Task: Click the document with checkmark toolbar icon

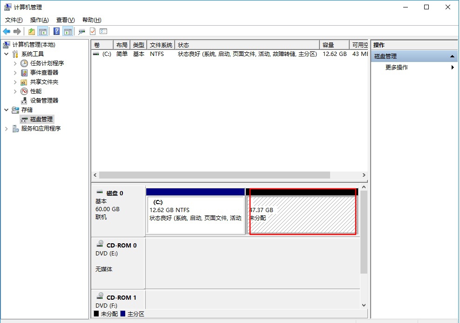Action: point(93,31)
